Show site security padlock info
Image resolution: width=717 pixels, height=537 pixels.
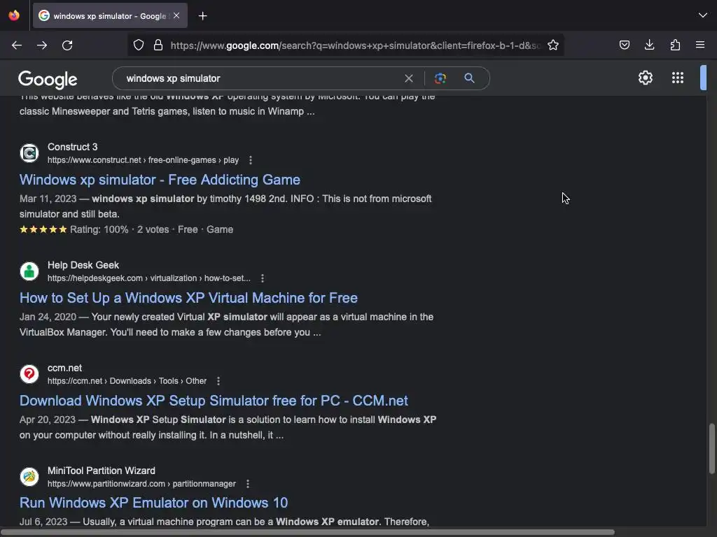pos(158,45)
